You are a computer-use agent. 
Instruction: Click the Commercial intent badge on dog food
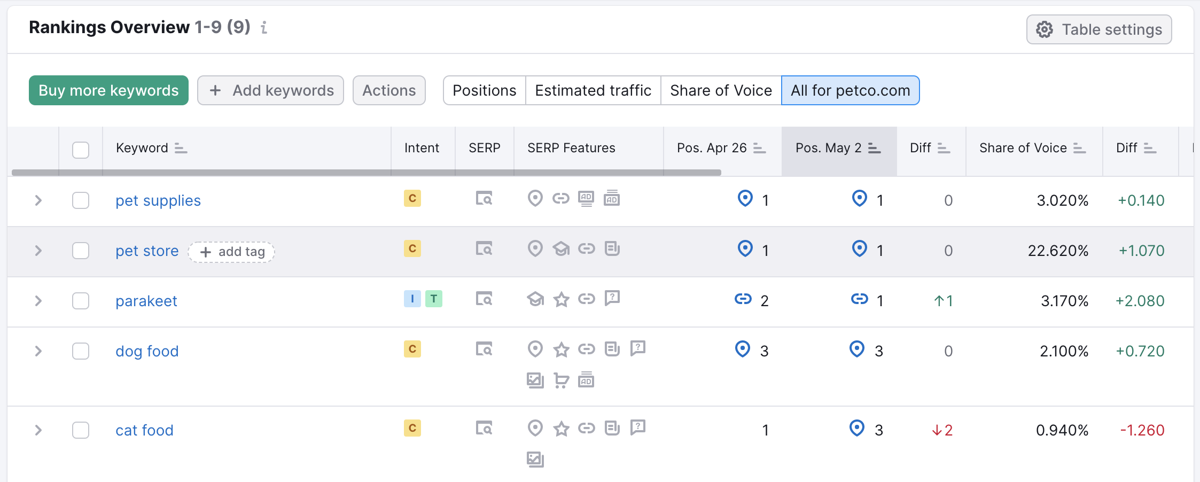[x=412, y=349]
